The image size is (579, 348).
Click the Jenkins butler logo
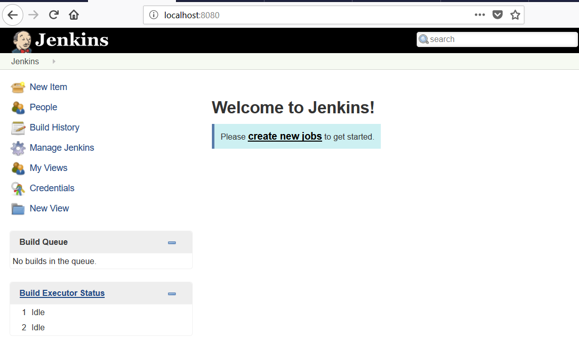click(x=21, y=41)
